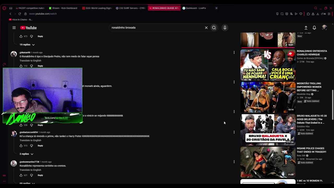Open the YouTube upload/create button

pyautogui.click(x=306, y=28)
